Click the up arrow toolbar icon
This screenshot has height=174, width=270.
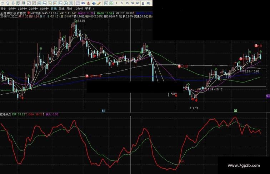(7, 3)
